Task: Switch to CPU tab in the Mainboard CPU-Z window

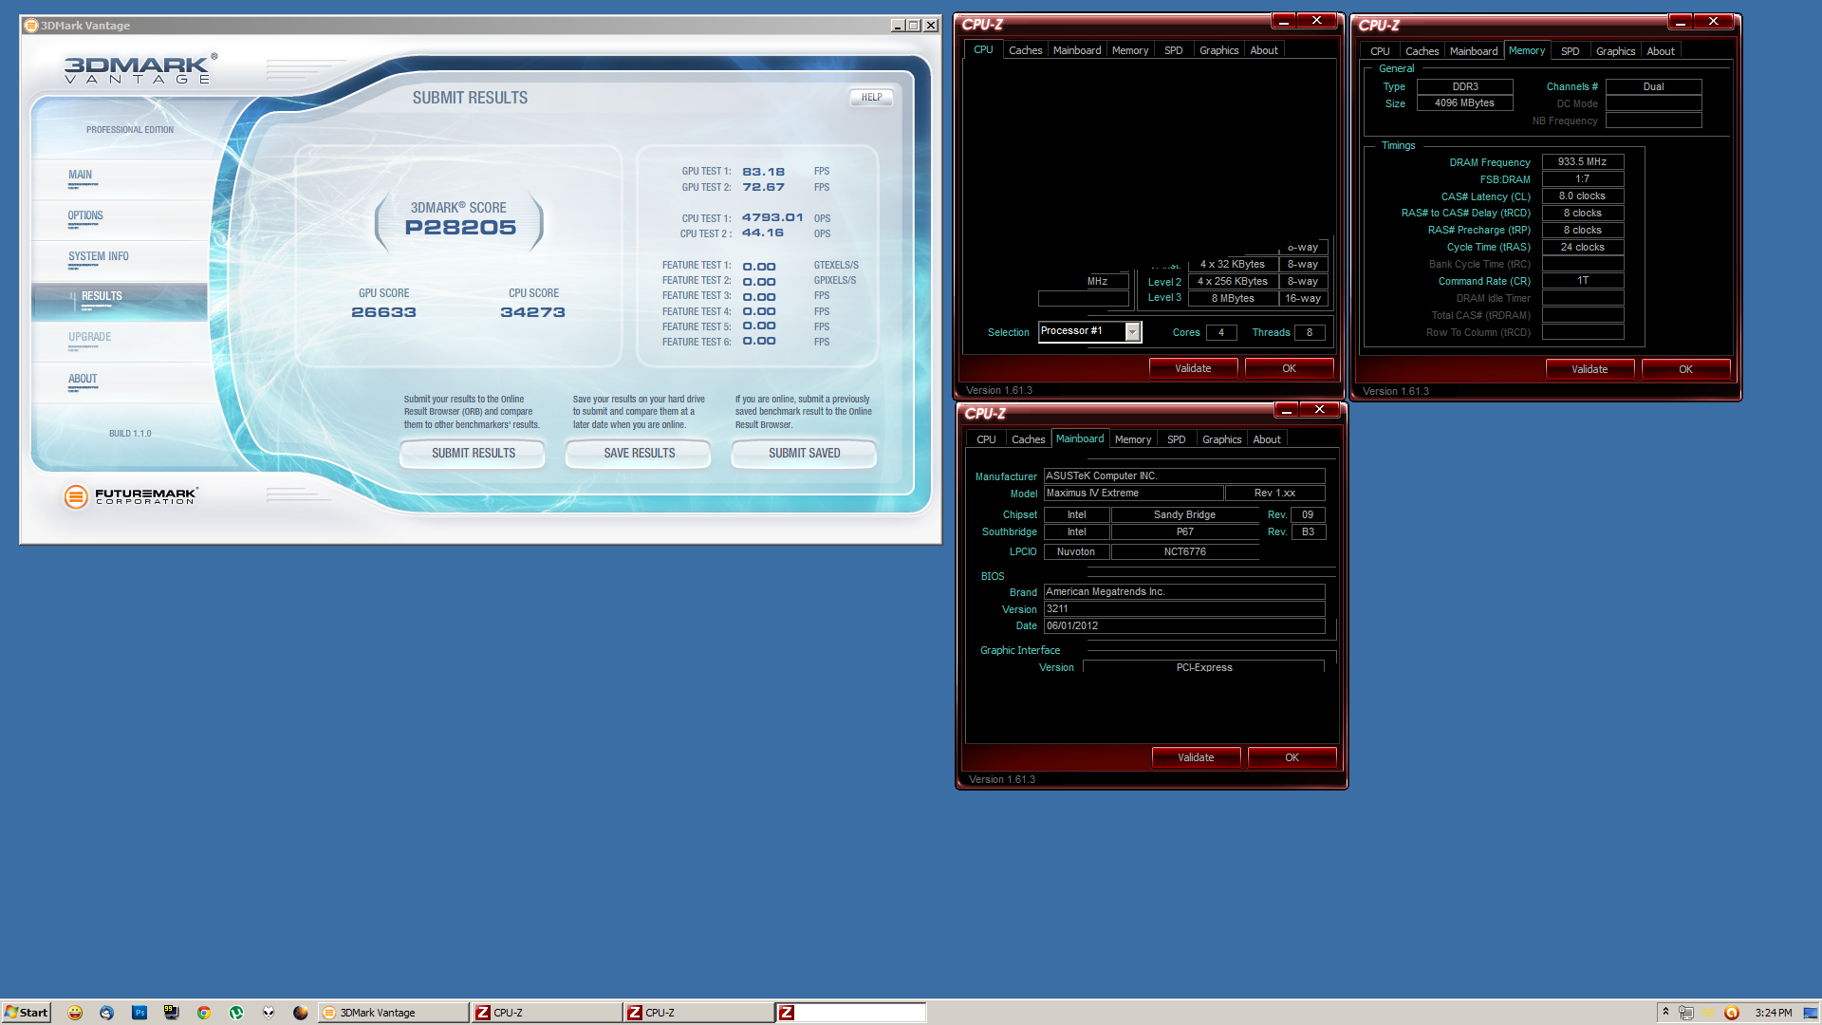Action: point(986,439)
